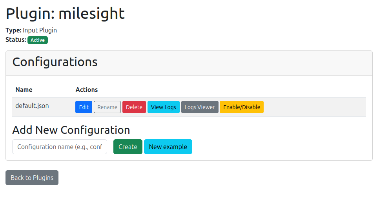The width and height of the screenshot is (379, 214).
Task: Click the Name column header
Action: click(24, 90)
